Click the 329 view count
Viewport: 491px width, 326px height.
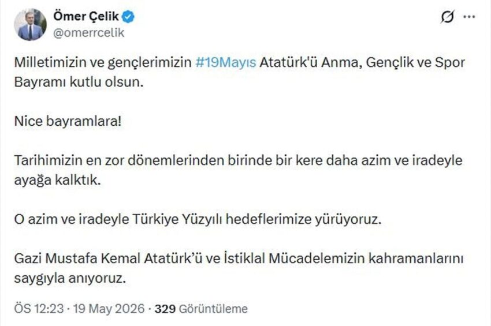coord(165,309)
